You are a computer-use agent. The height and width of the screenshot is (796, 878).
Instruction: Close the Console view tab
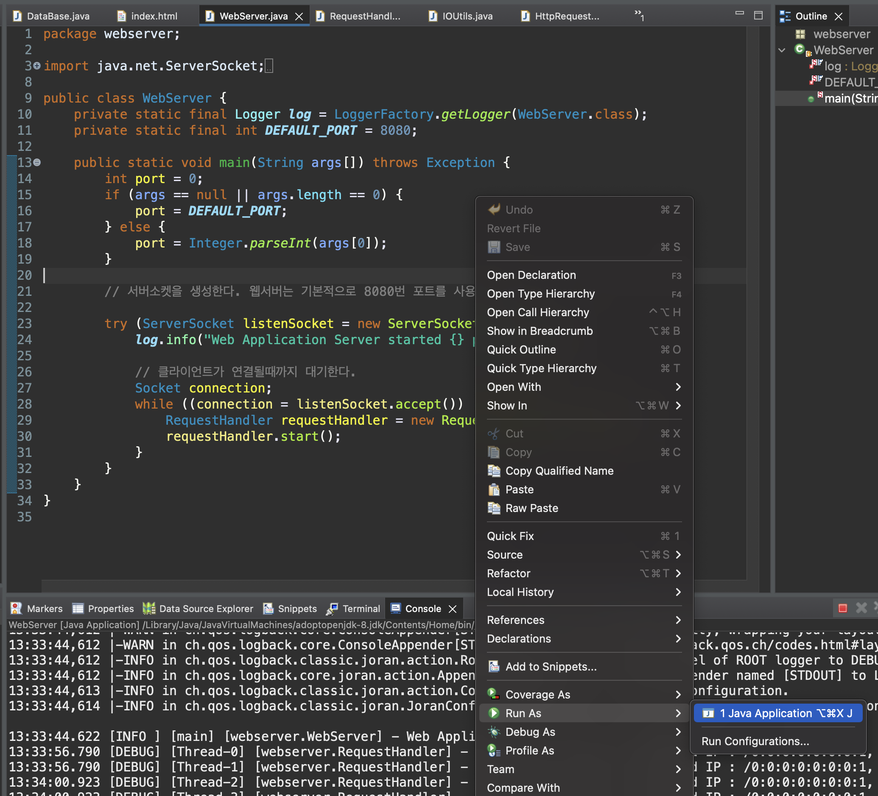tap(453, 609)
